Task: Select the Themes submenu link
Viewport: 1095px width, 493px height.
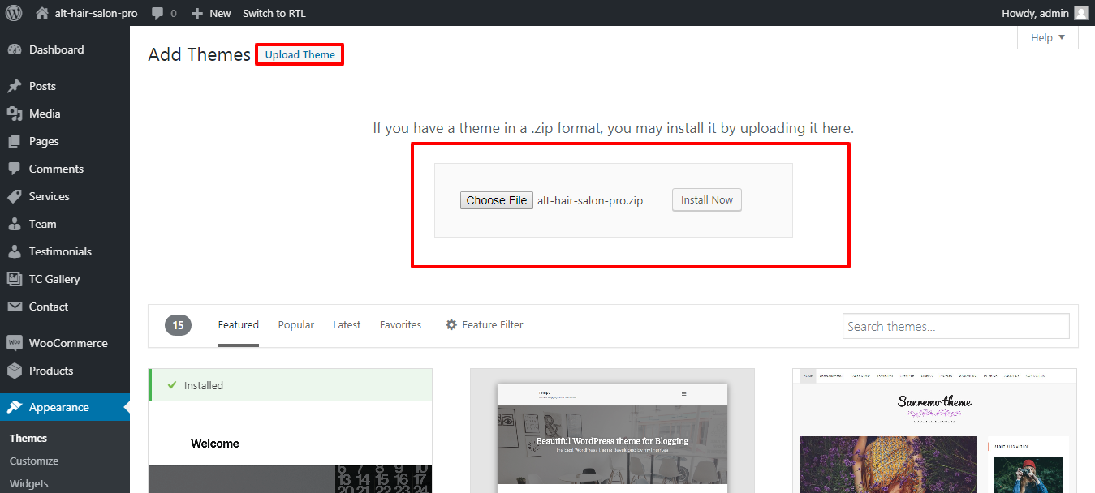Action: (28, 438)
